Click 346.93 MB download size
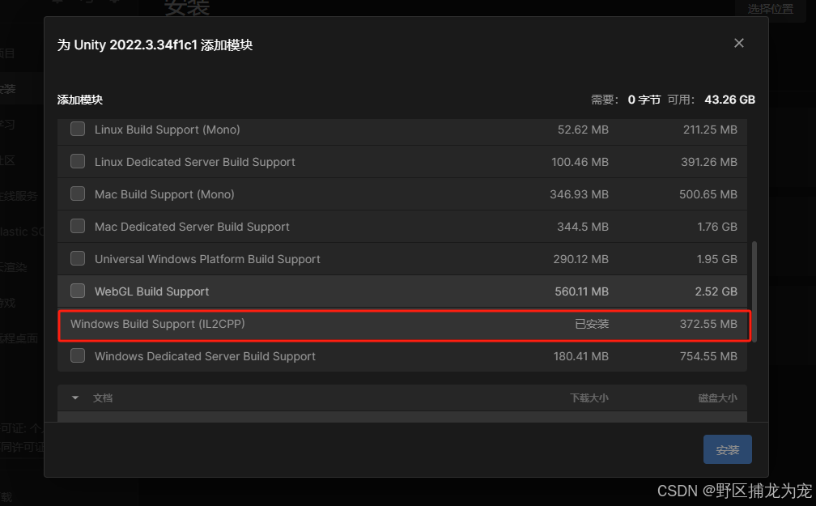The image size is (816, 506). coord(580,194)
